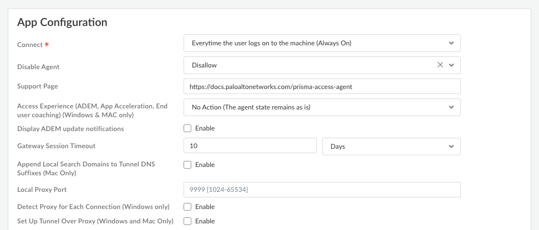This screenshot has height=230, width=539.
Task: Click the Enable label for Append Search Domains
Action: click(x=205, y=165)
